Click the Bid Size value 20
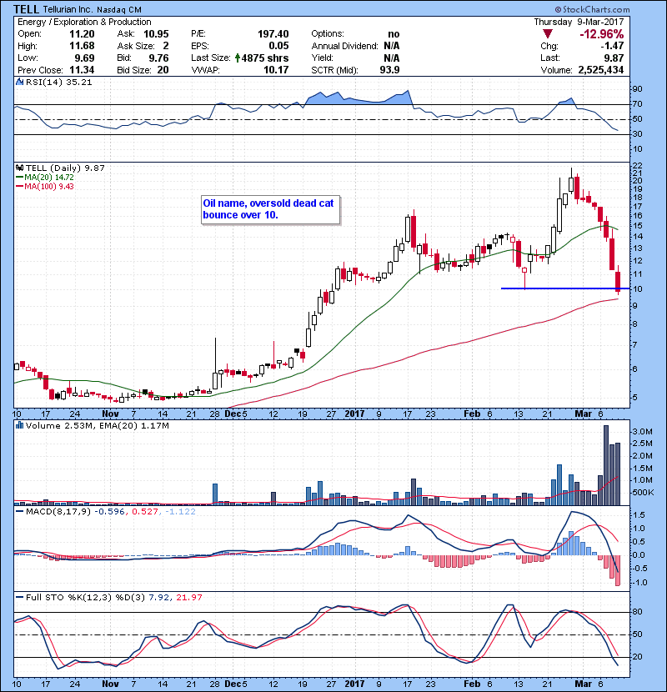667x692 pixels. tap(163, 70)
